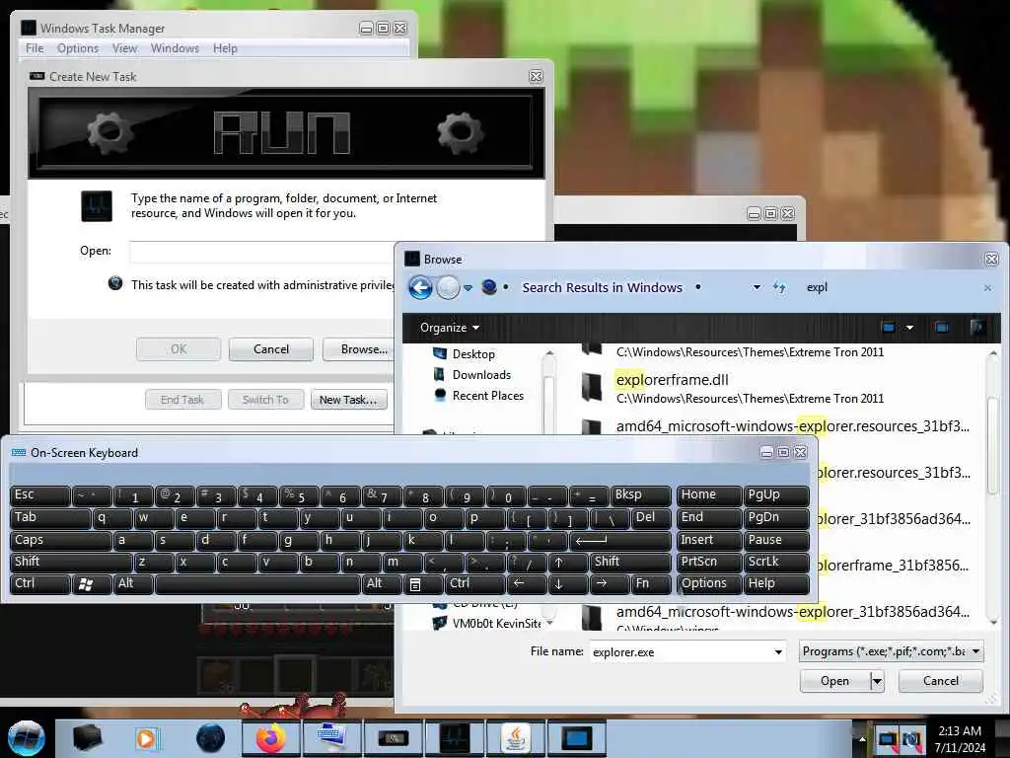Click the Java taskbar icon
Screen dimensions: 1010x758
coord(516,738)
